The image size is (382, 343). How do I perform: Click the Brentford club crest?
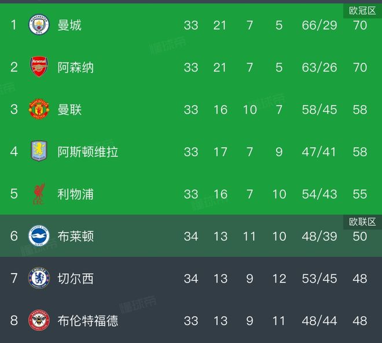pos(39,320)
